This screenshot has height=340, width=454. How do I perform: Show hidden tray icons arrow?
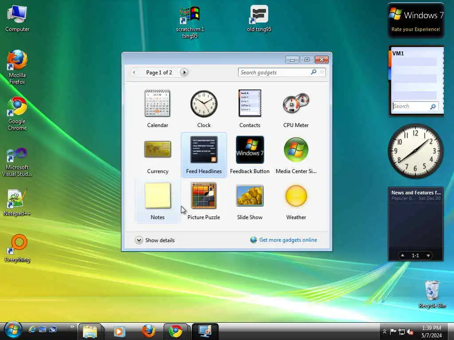(384, 332)
